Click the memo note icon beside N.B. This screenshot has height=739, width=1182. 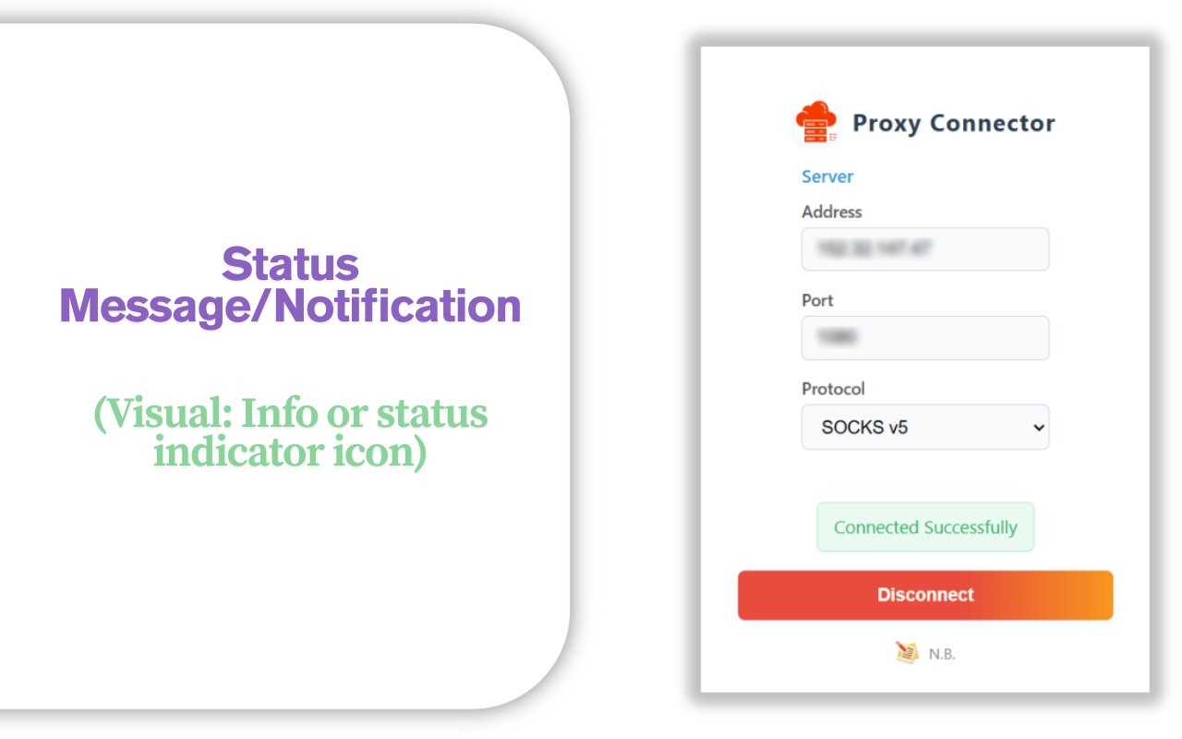[x=906, y=652]
